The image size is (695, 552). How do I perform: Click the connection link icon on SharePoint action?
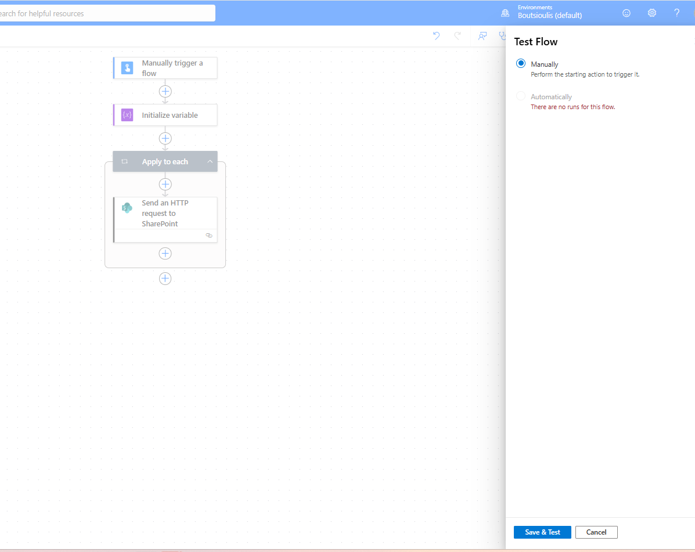209,236
